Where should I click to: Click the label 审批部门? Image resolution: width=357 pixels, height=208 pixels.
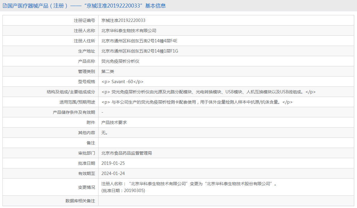(x=86, y=153)
